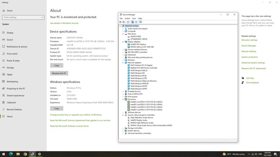
Task: Select Intel(R) HD Graphics adapter
Action: coord(138,44)
